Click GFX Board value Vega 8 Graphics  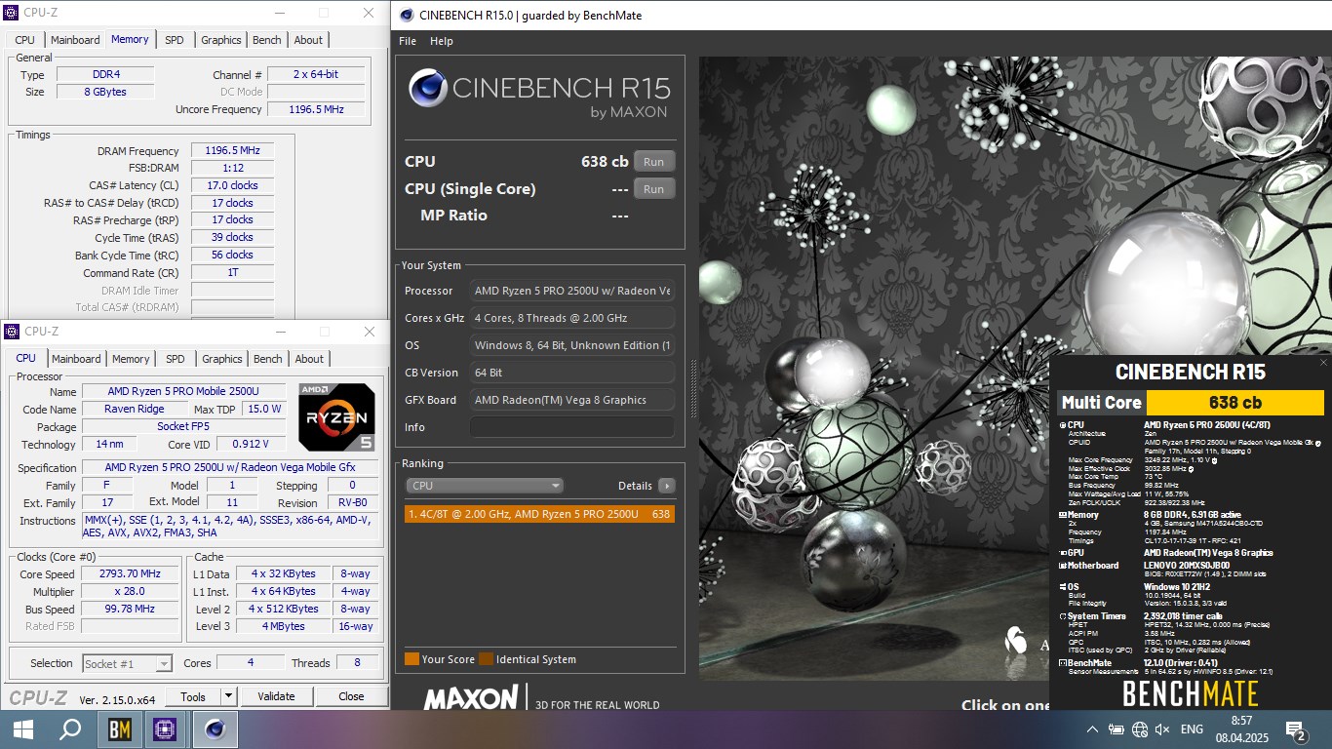click(x=572, y=400)
